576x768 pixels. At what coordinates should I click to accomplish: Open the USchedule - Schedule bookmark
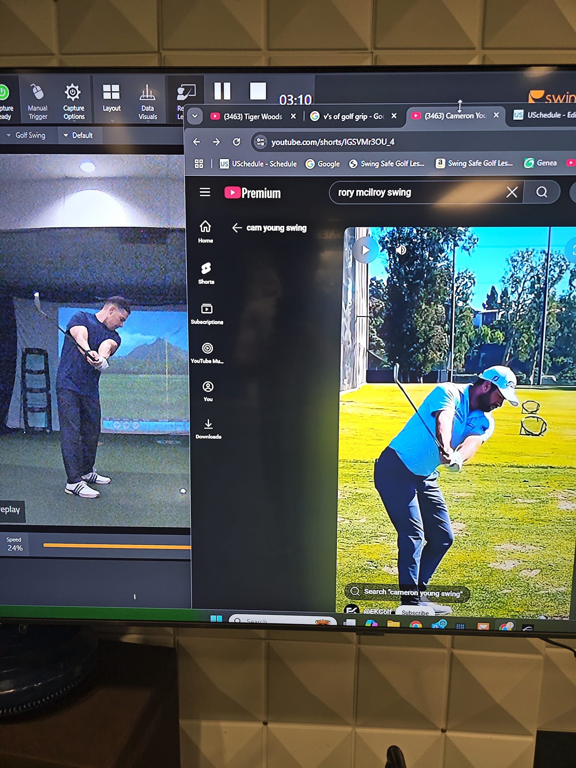coord(258,164)
